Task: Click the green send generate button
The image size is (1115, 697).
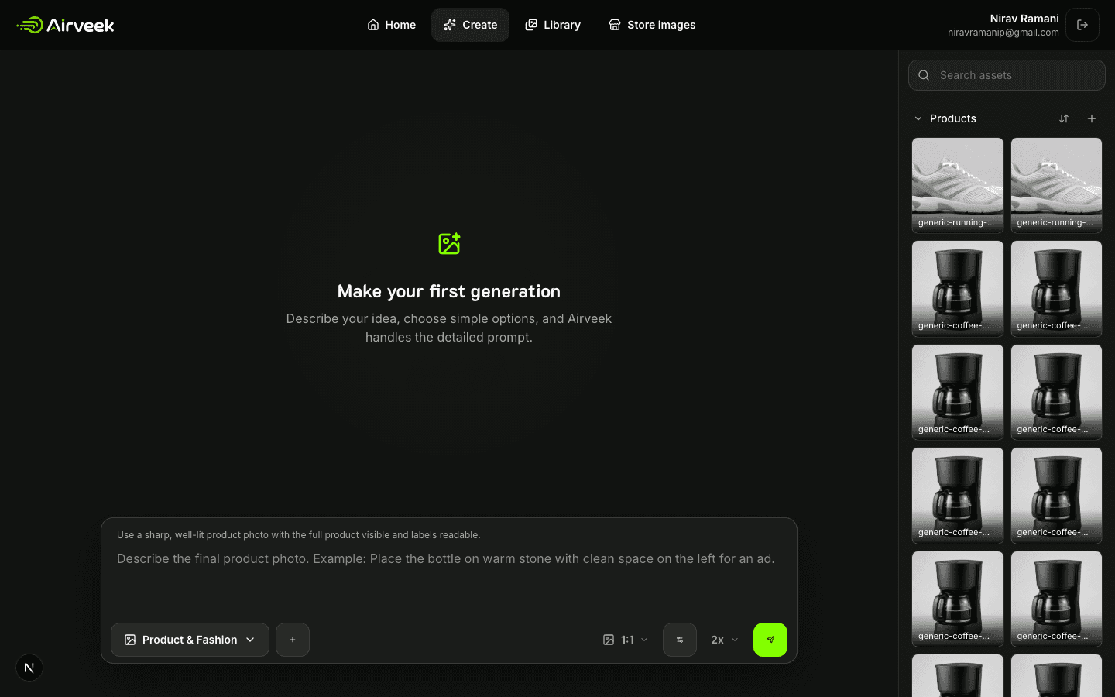Action: (770, 640)
